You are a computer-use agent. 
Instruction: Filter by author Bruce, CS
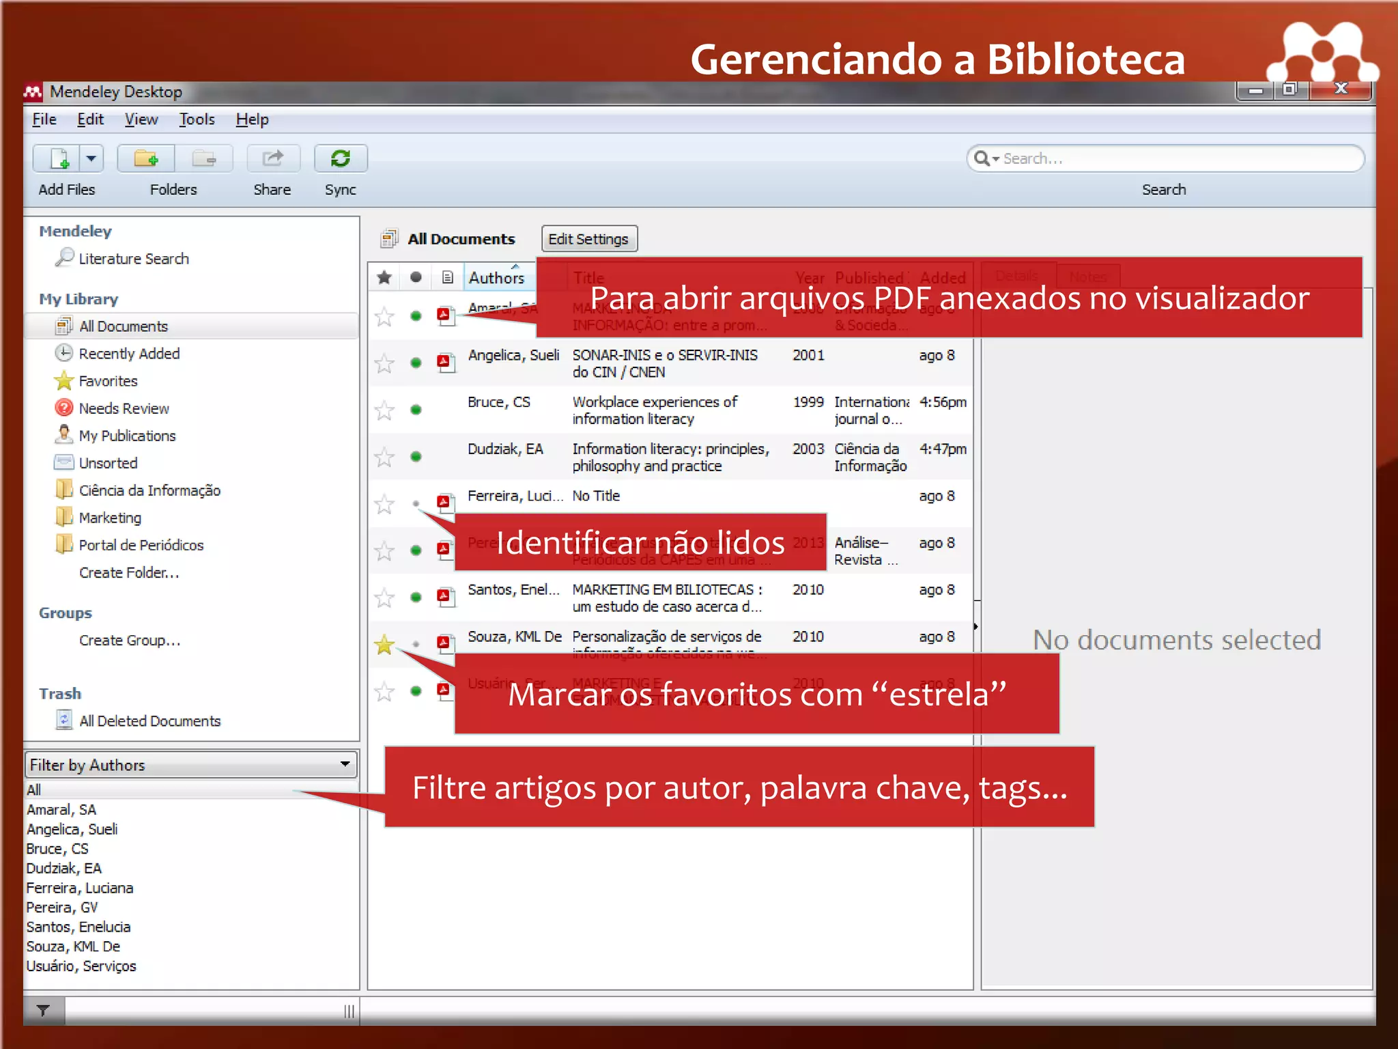57,848
